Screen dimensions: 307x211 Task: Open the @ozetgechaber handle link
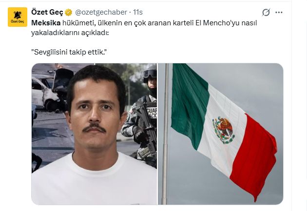tap(101, 12)
